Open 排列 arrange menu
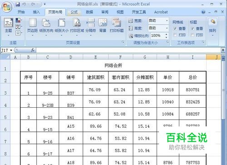 (x=212, y=27)
